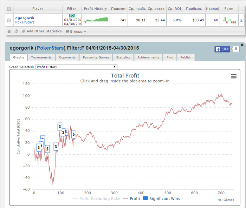Switch to the Graphs tab

click(19, 57)
